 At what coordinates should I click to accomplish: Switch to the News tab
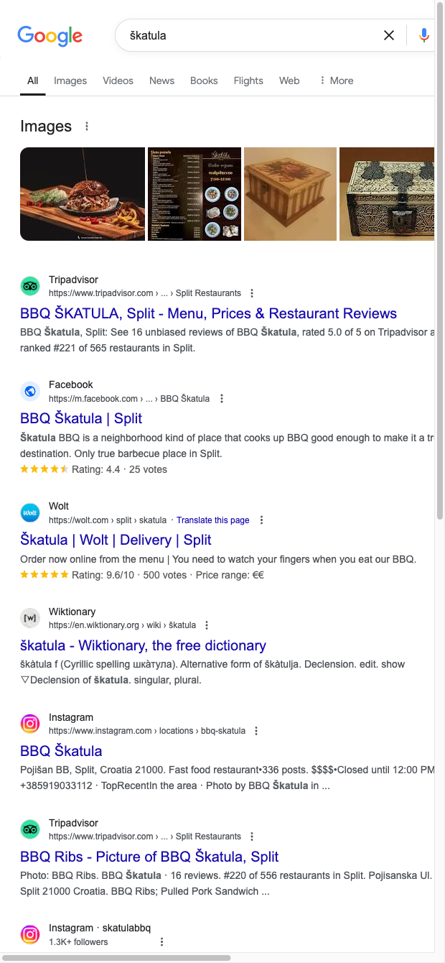pyautogui.click(x=161, y=80)
